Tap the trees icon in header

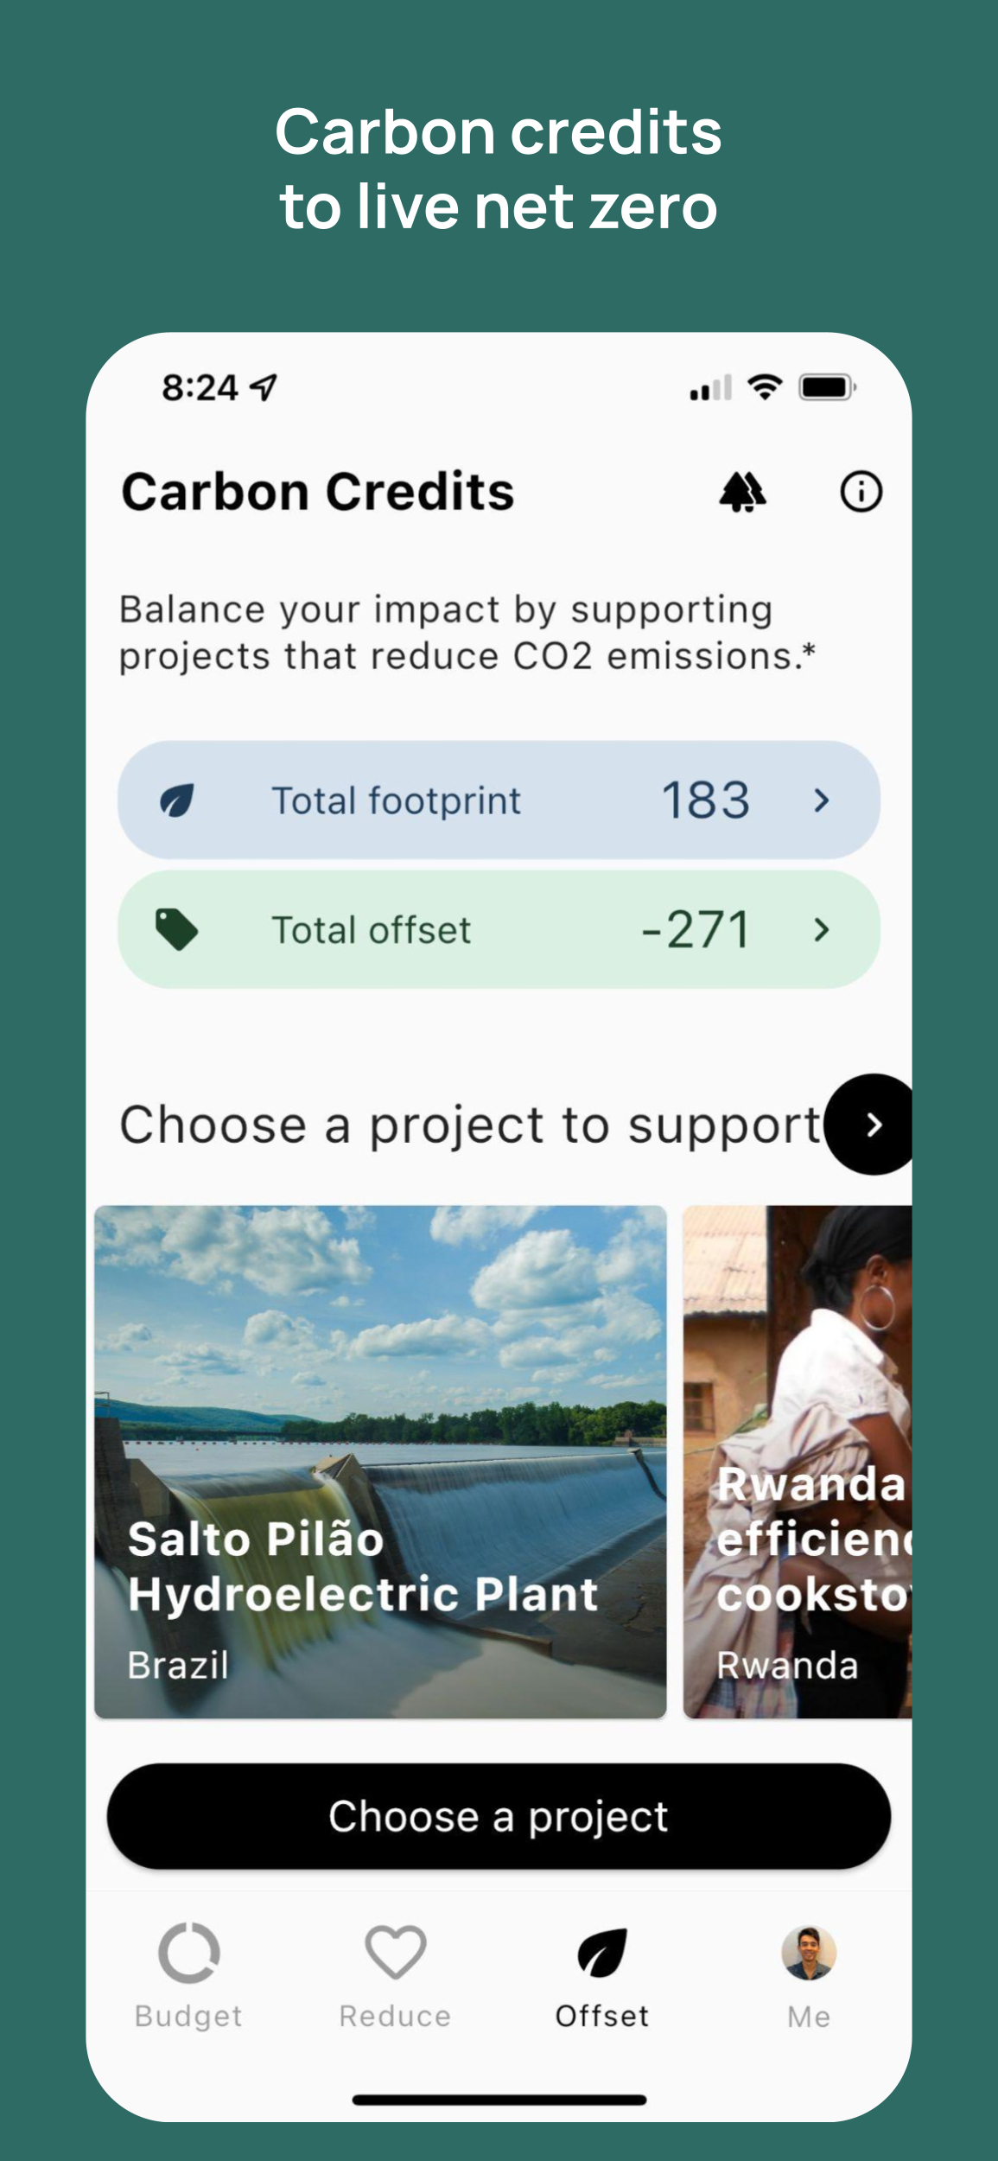(x=742, y=493)
